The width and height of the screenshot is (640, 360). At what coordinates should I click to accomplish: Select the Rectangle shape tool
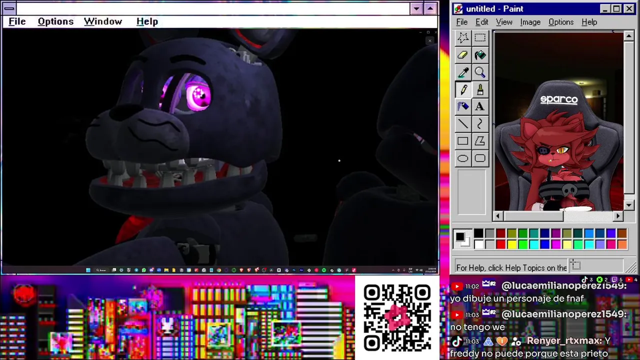tap(463, 141)
